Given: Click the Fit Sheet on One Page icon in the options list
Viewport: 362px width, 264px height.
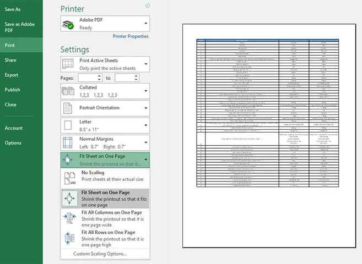Looking at the screenshot, I should 69,198.
